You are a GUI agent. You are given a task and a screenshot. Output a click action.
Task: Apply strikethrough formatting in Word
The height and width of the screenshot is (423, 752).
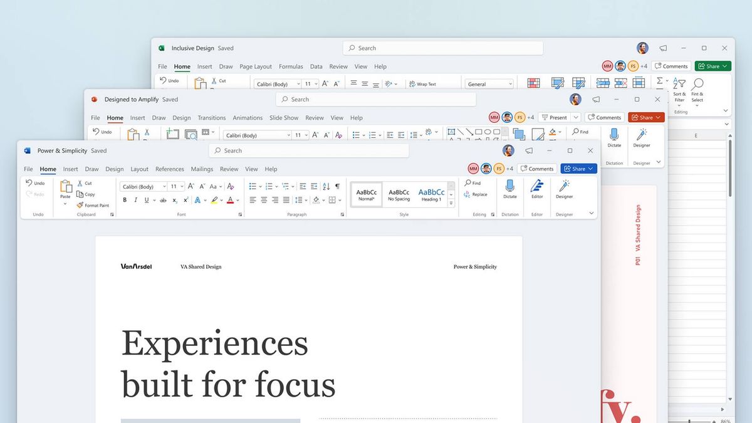[163, 200]
